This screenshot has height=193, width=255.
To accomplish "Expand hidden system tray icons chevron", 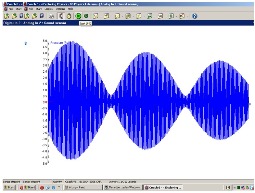I will (235, 187).
